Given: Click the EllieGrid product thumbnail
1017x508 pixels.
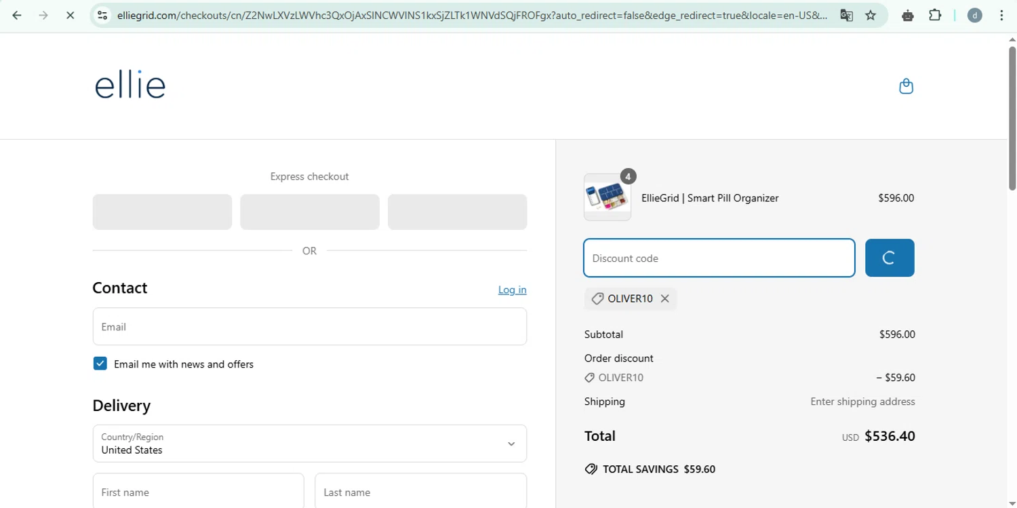Looking at the screenshot, I should [x=607, y=197].
